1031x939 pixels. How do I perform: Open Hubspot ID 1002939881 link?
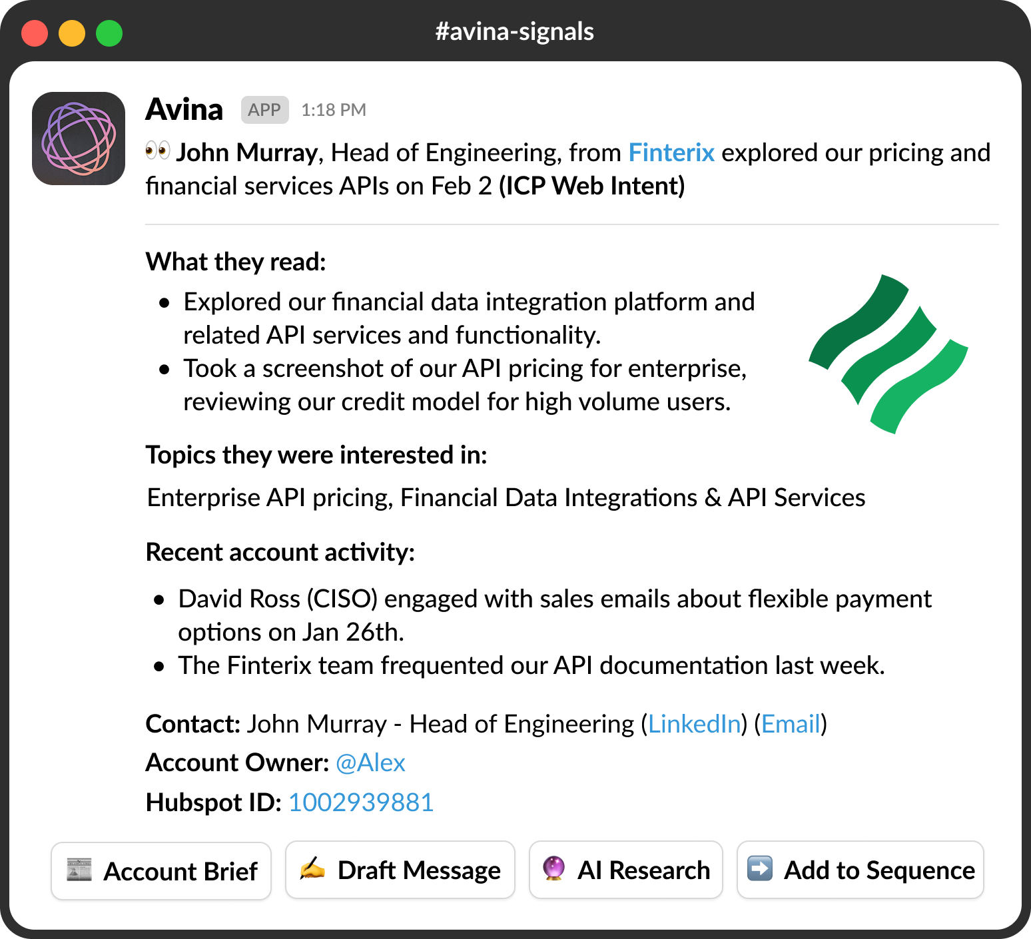pyautogui.click(x=361, y=802)
